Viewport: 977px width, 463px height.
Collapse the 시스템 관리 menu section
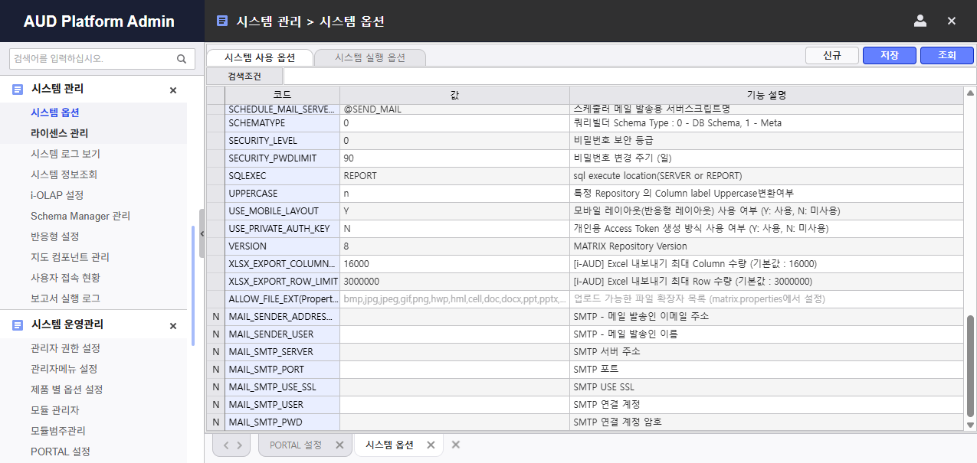click(173, 90)
